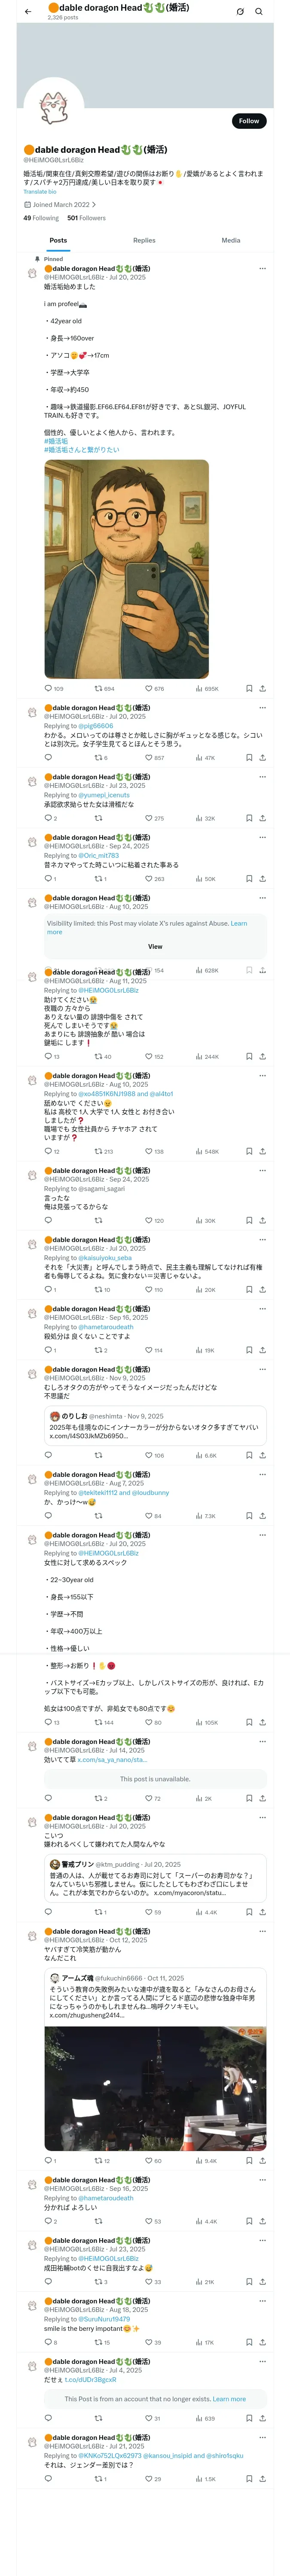
Task: Click View on the visibility limited post
Action: [x=155, y=946]
